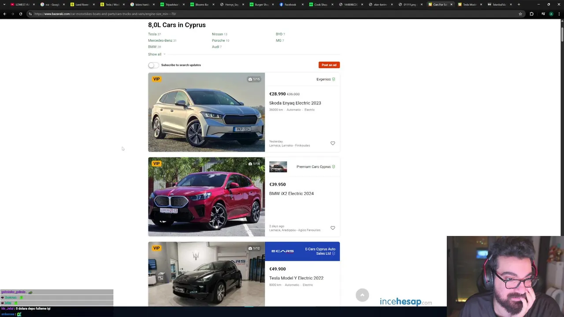The height and width of the screenshot is (317, 564).
Task: Open the Tesla Model Y Electric 2022 listing title
Action: click(297, 278)
